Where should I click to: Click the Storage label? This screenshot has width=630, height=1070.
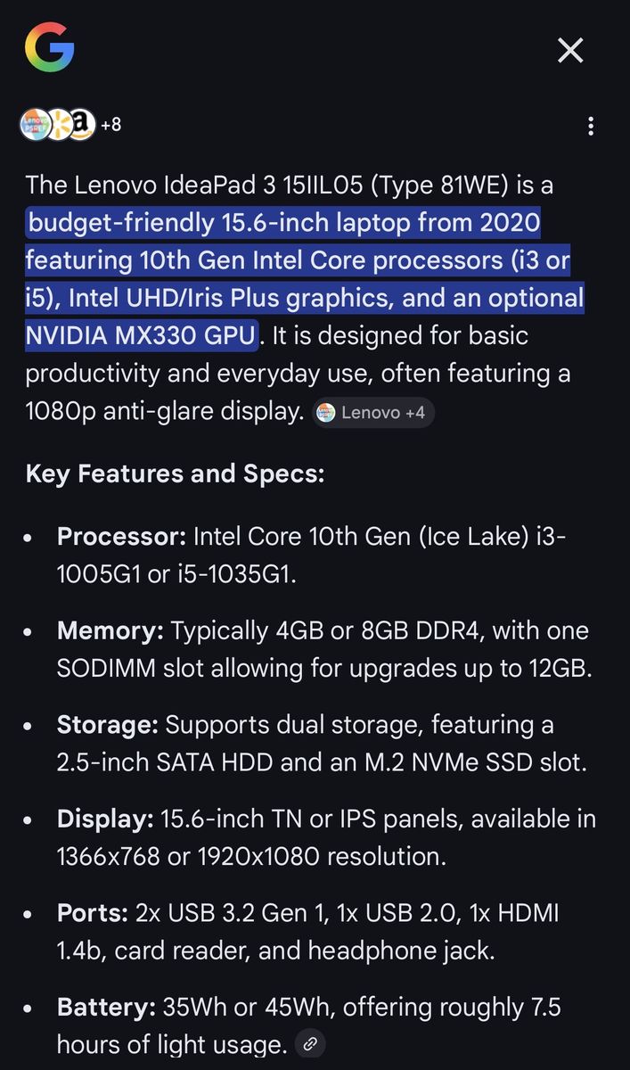coord(108,725)
